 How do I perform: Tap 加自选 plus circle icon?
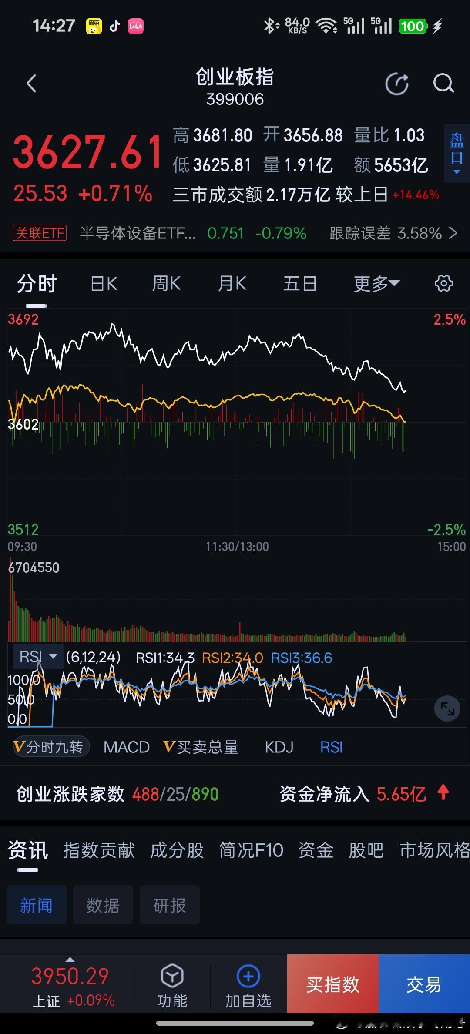pos(248,976)
